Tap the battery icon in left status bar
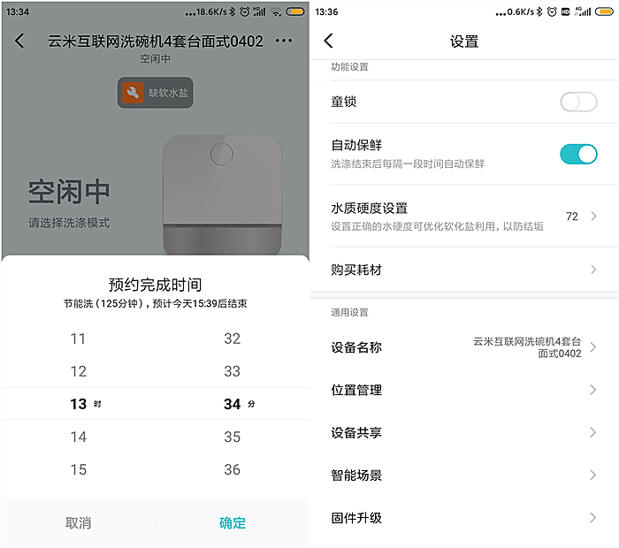Image resolution: width=619 pixels, height=548 pixels. (x=295, y=11)
